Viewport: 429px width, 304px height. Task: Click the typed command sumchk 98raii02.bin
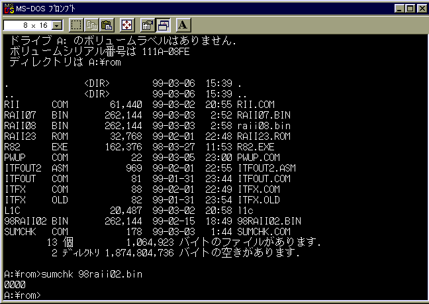click(91, 274)
